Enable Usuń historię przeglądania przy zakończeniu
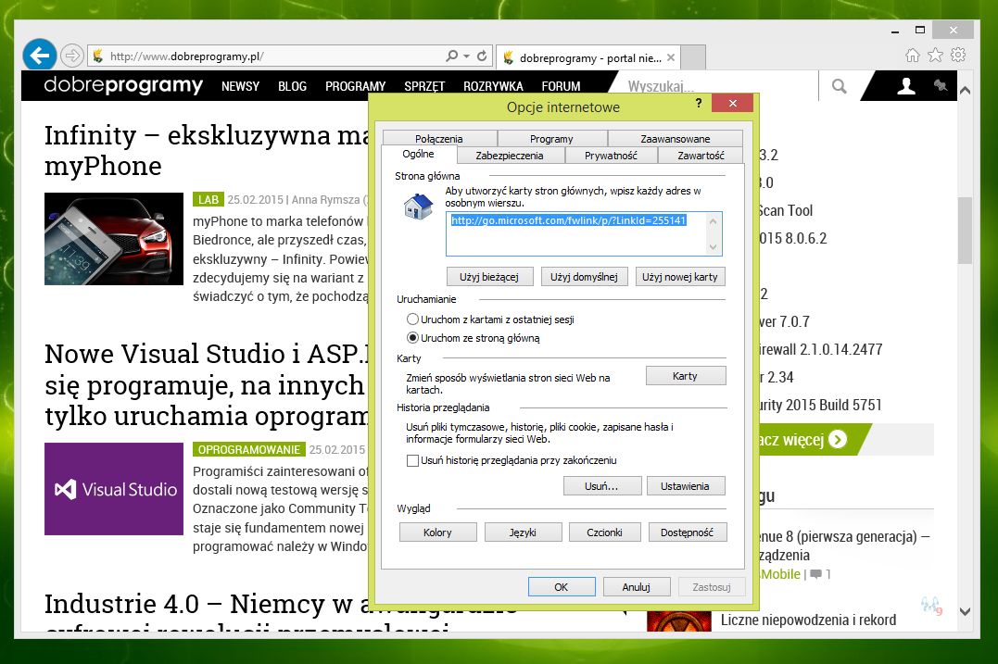This screenshot has width=998, height=664. 512,460
